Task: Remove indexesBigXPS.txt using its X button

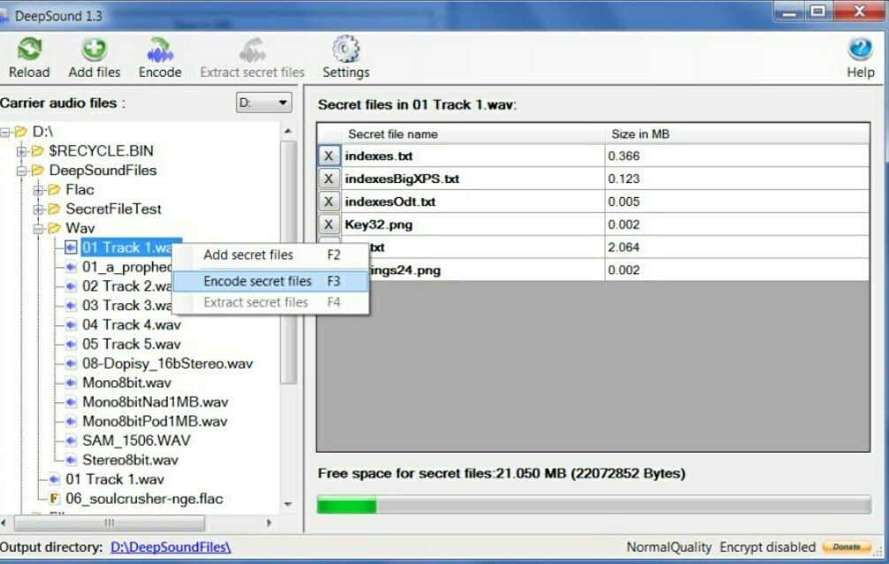Action: pos(329,179)
